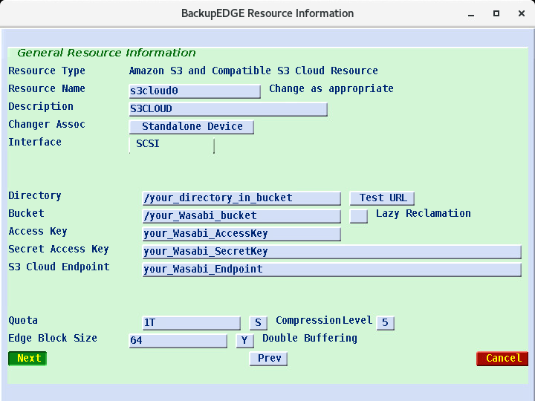Edit the Access Key field
Screen dimensions: 535x401
[x=241, y=234]
